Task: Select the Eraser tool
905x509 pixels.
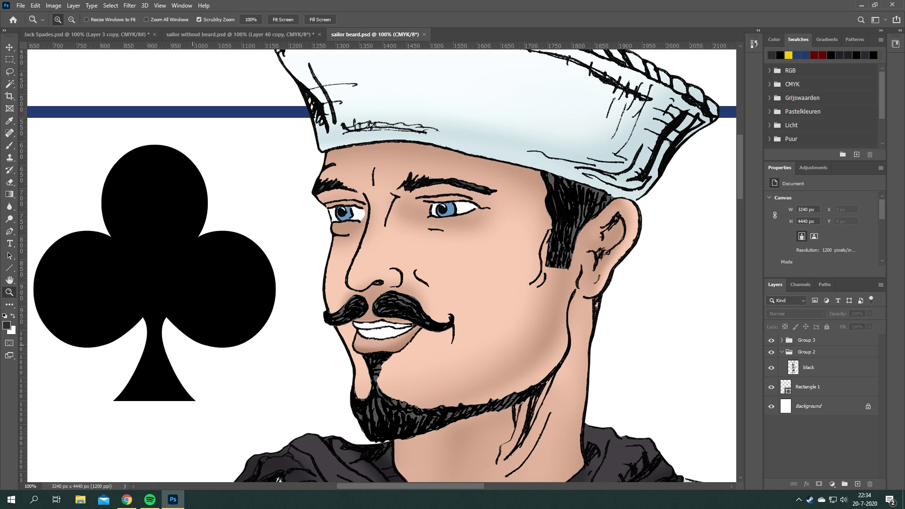Action: (x=9, y=182)
